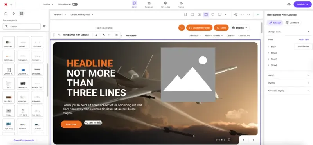Screen dimensions: 313x145
Task: Click the Contact Us nav link
Action: point(244,36)
